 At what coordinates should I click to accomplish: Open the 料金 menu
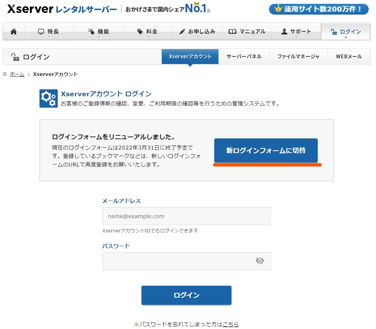click(148, 31)
